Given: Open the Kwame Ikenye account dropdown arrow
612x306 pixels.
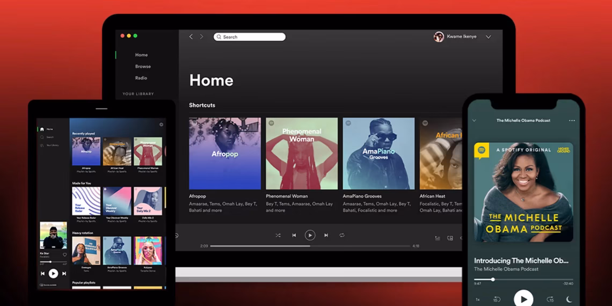Looking at the screenshot, I should tap(489, 37).
